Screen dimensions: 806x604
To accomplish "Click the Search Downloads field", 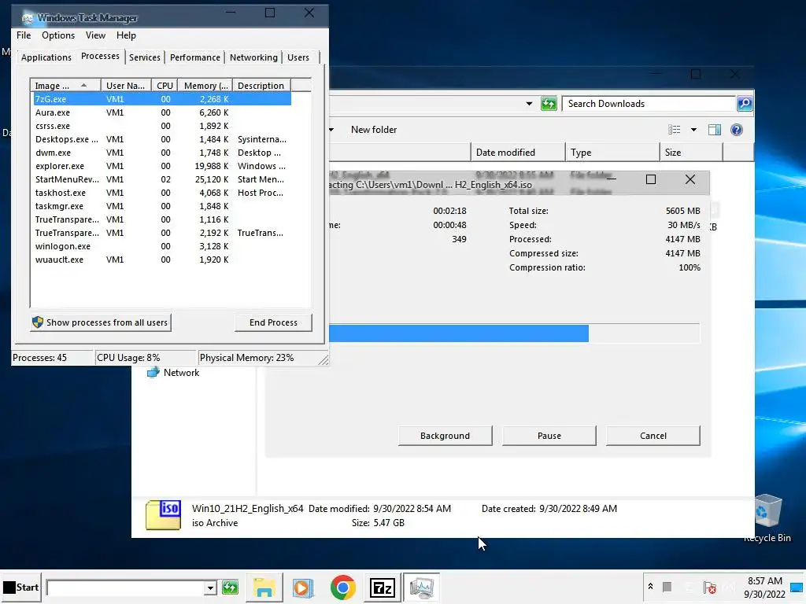I will 649,104.
